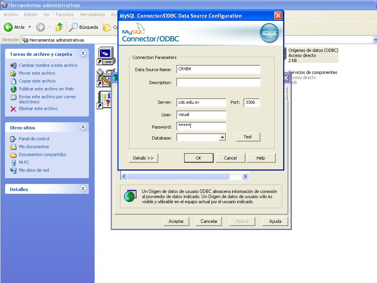Click Aceptar in ODBC administrator window
Viewport: 377px width, 283px height.
(x=176, y=221)
